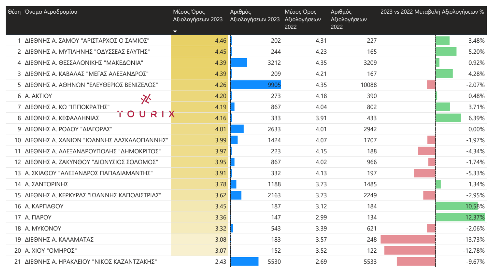The image size is (494, 275).
Task: Select the yellow 4.46 rating cell
Action: (x=200, y=41)
